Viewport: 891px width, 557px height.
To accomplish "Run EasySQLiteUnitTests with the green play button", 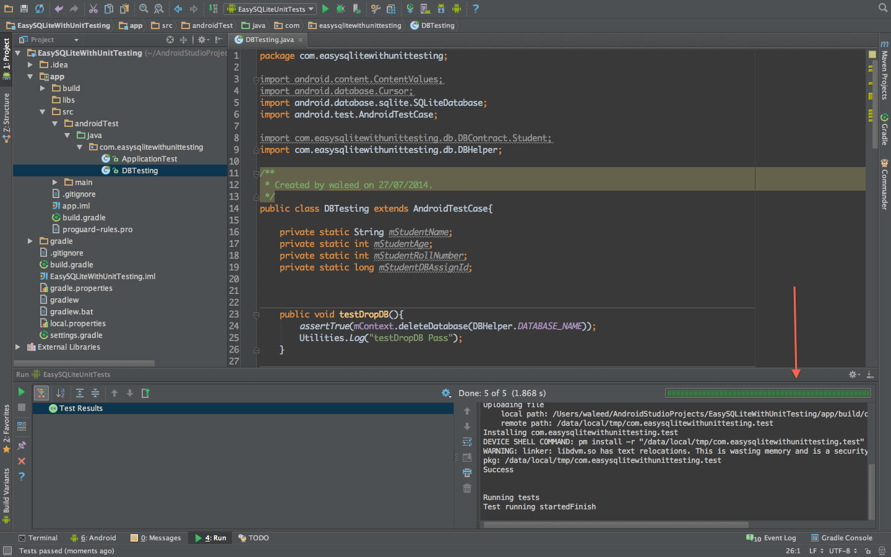I will 325,9.
